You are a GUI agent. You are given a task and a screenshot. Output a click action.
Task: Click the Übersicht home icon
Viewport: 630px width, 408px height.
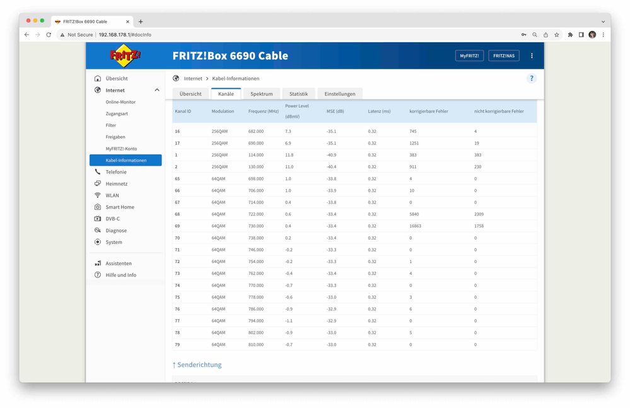click(x=98, y=78)
